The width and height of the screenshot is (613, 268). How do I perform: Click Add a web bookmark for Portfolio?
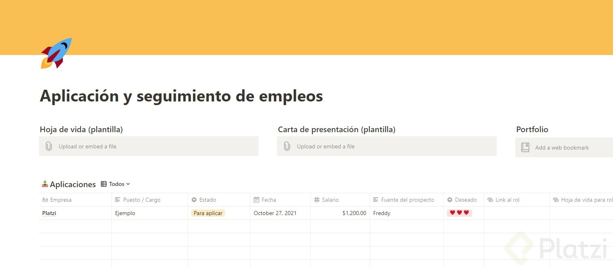(x=562, y=148)
